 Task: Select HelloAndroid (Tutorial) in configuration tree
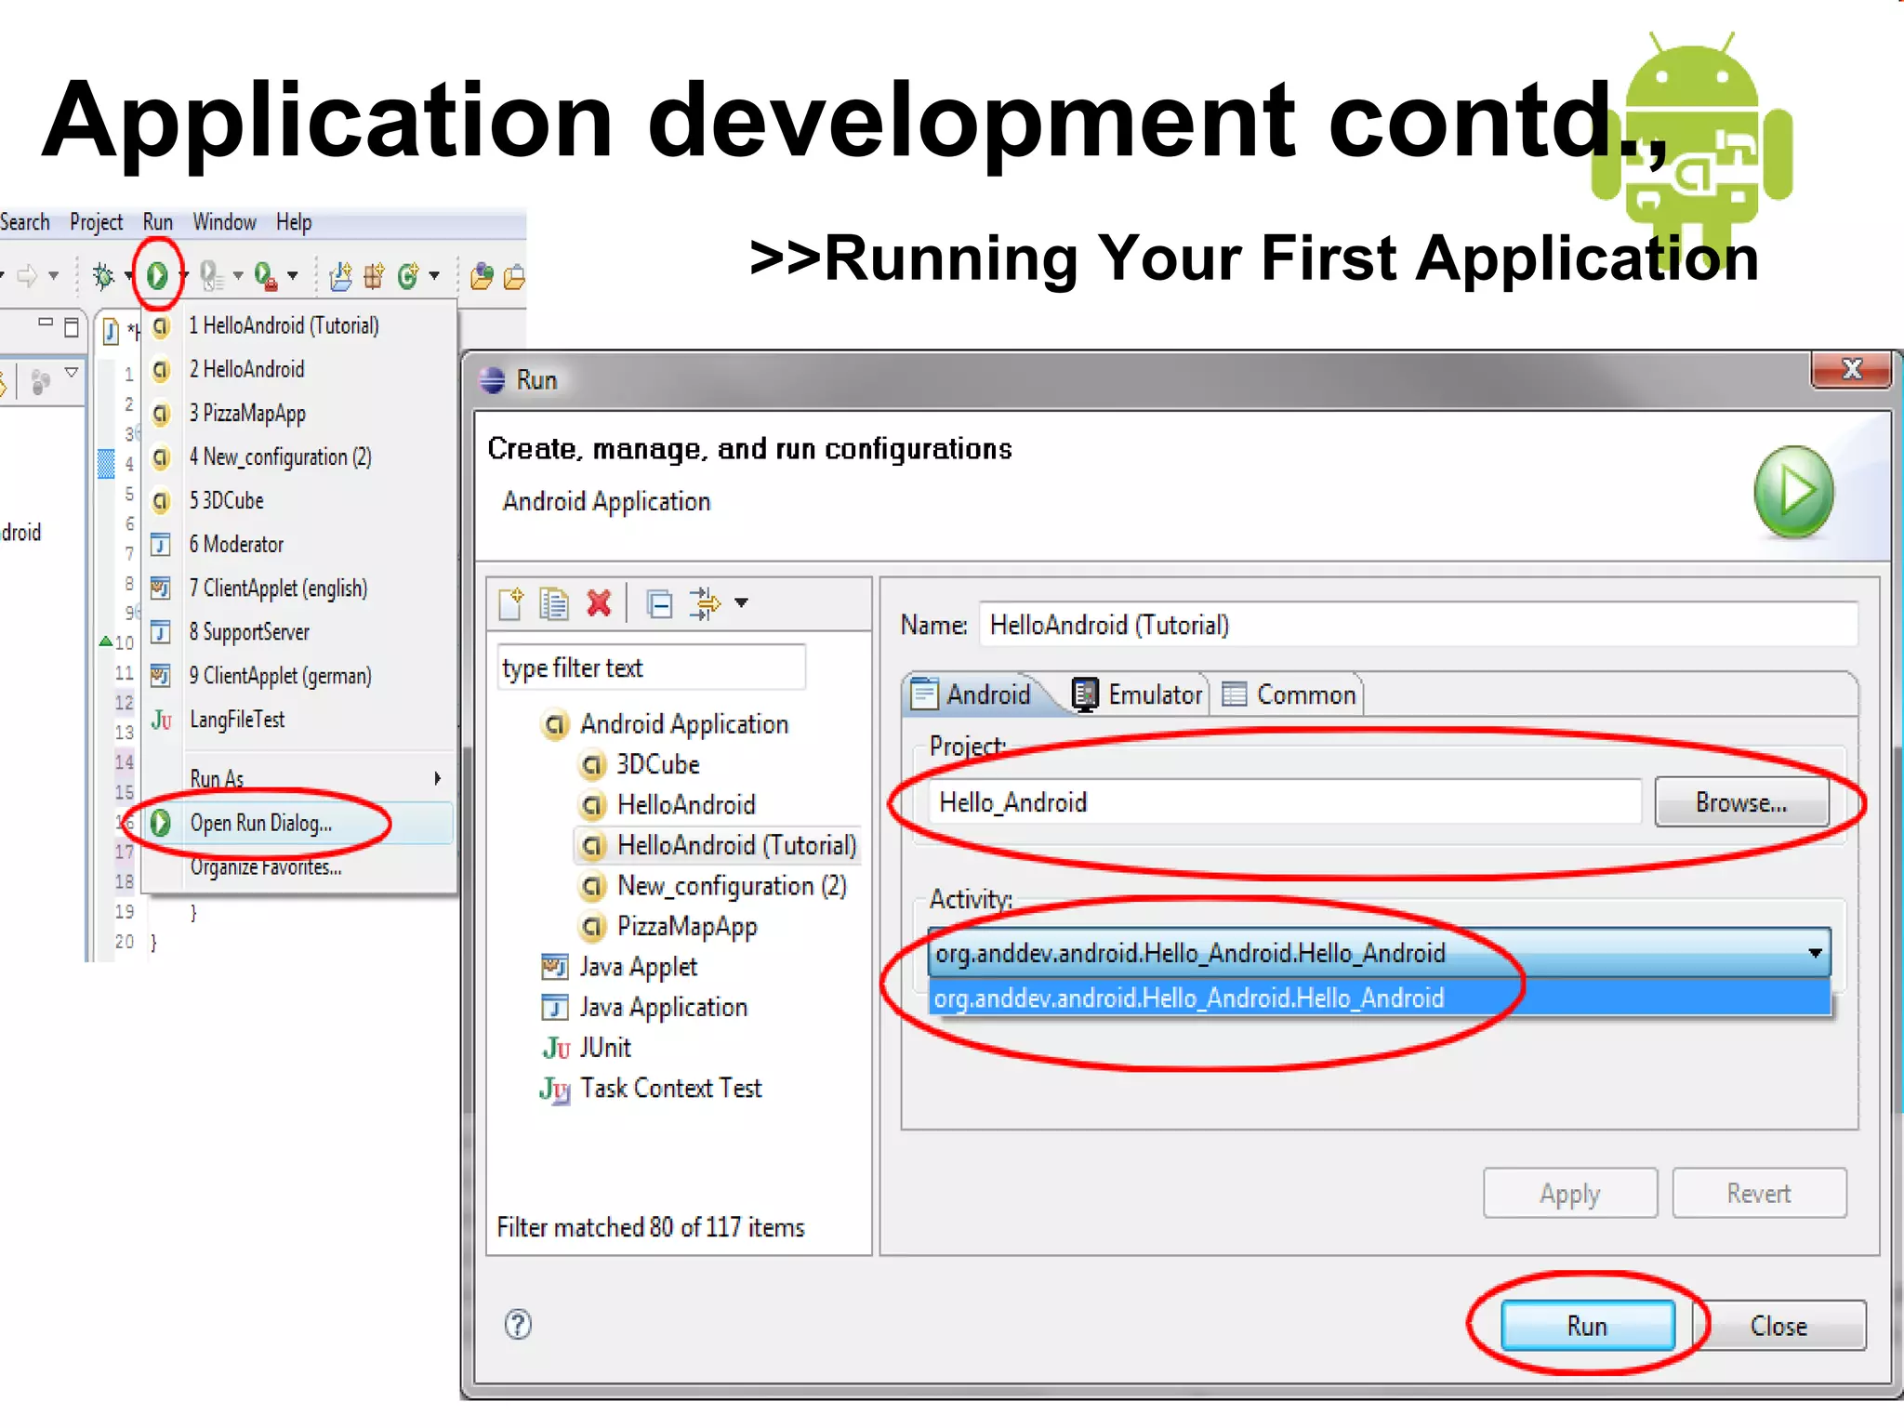(x=735, y=845)
